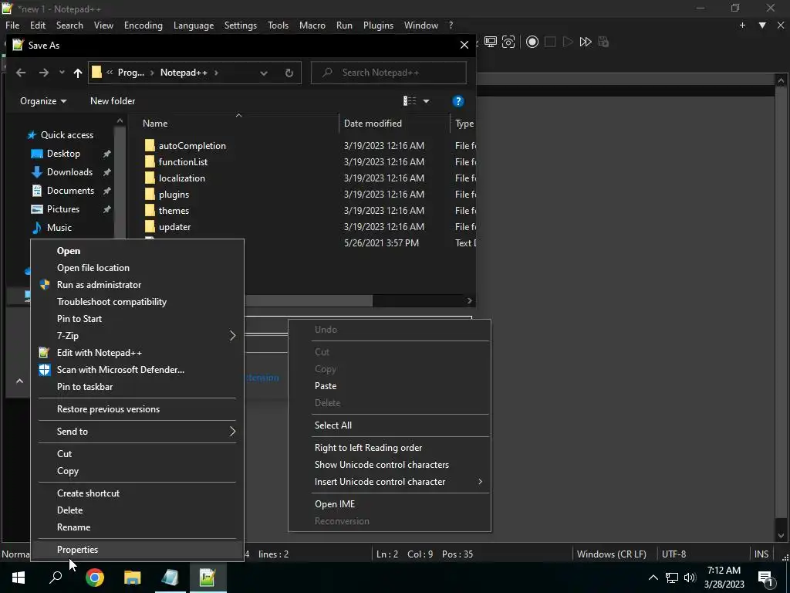The width and height of the screenshot is (790, 593).
Task: Open the view options dropdown arrow
Action: pos(426,101)
